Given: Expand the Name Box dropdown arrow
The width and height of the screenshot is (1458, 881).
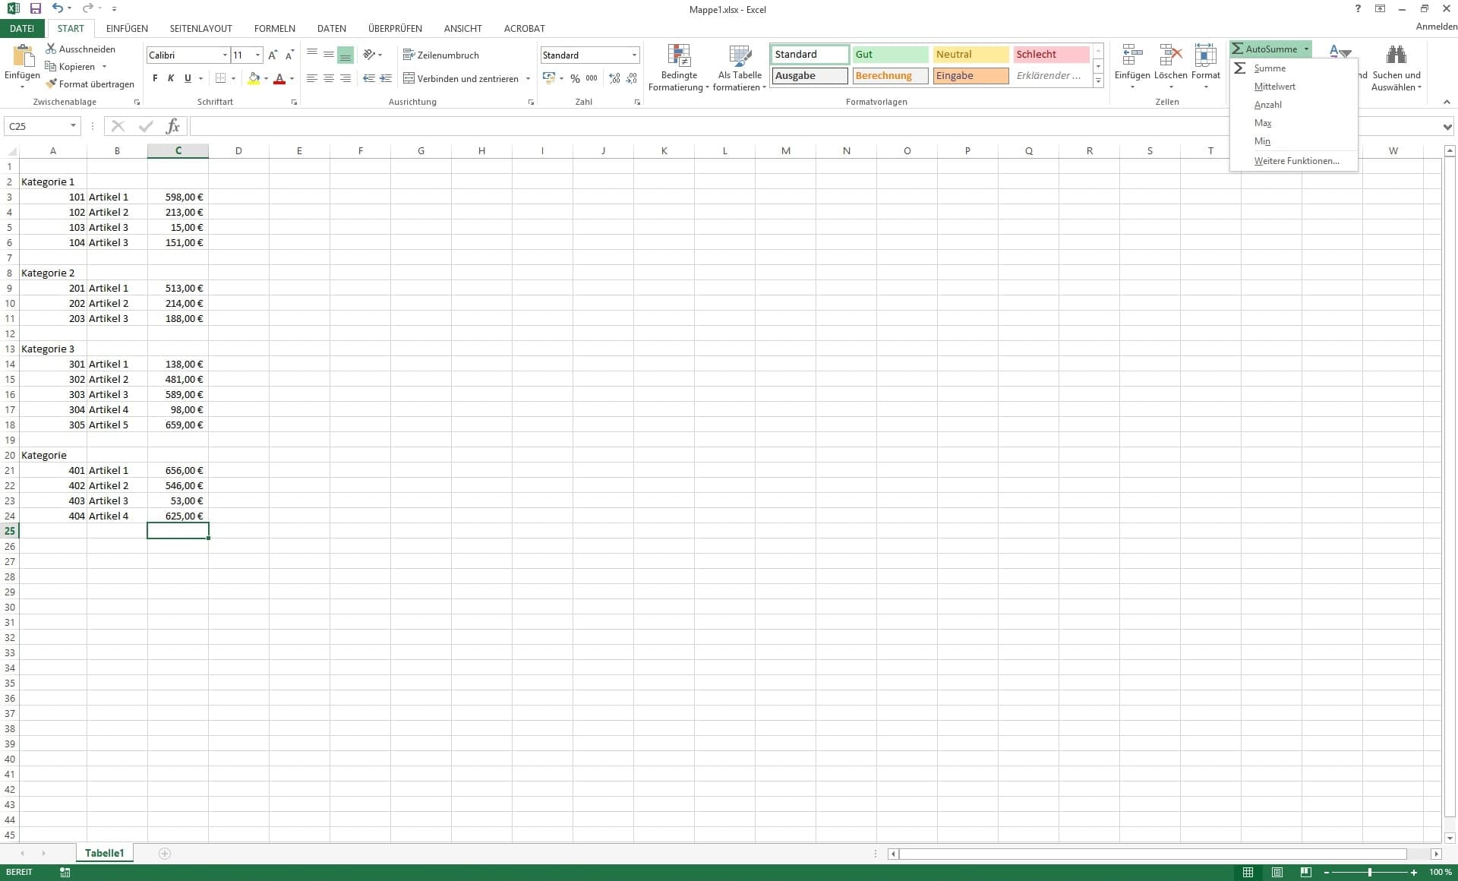Looking at the screenshot, I should pyautogui.click(x=73, y=126).
